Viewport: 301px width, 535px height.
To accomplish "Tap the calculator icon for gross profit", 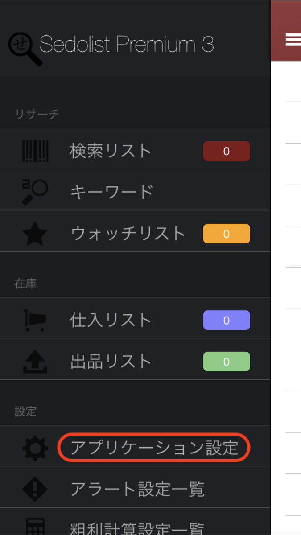I will click(x=35, y=526).
